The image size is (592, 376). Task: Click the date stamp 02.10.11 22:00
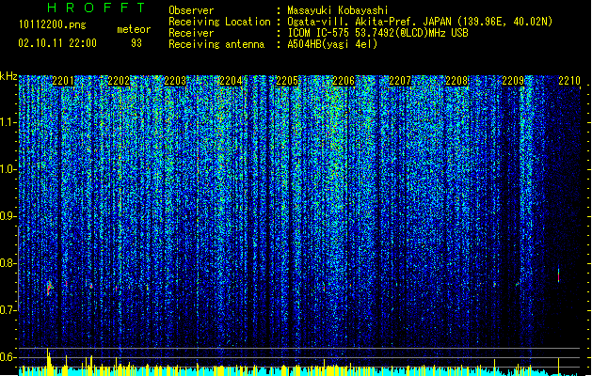point(57,43)
